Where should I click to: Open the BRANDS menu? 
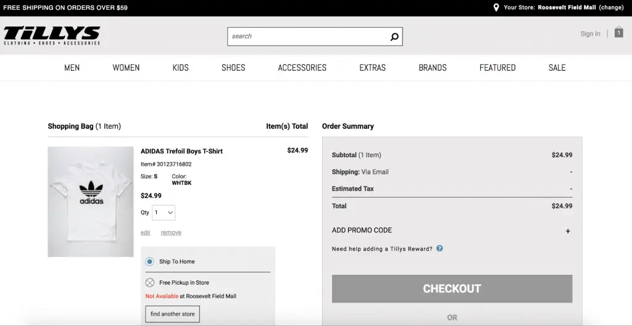tap(433, 68)
